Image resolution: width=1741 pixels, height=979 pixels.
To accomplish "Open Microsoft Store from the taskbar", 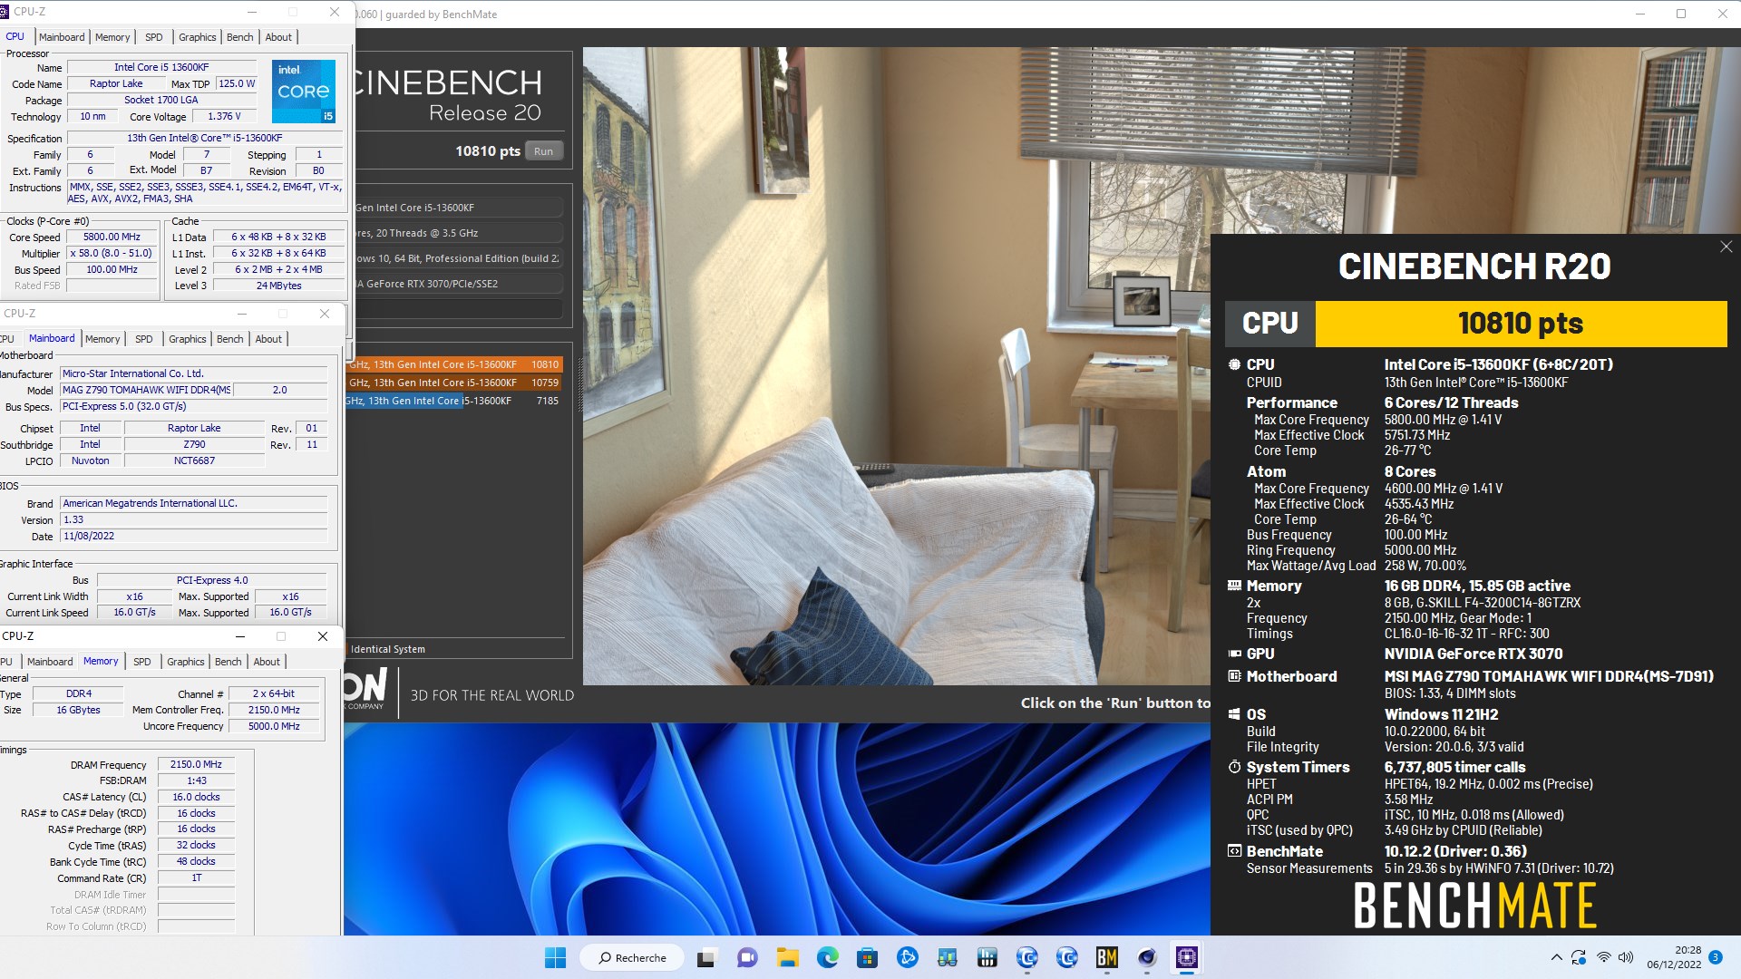I will [867, 957].
